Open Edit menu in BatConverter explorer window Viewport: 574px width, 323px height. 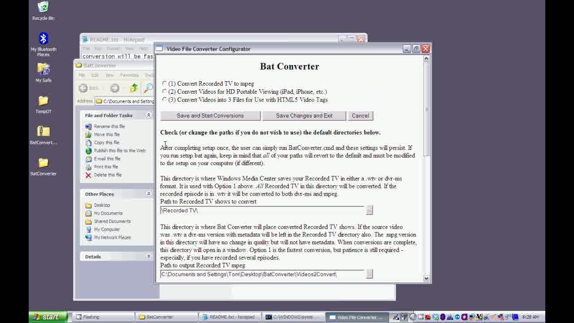95,75
